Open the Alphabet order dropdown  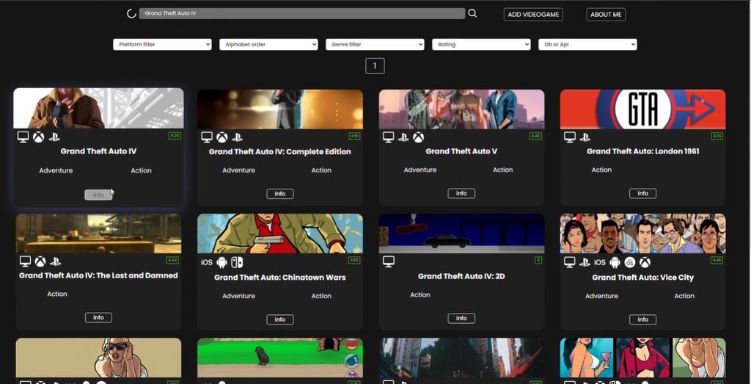[268, 44]
